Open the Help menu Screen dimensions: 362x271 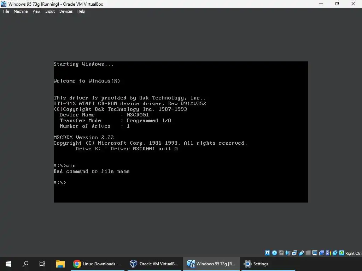pos(81,11)
